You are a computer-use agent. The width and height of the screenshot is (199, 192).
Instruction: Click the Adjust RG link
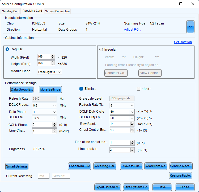click(132, 30)
